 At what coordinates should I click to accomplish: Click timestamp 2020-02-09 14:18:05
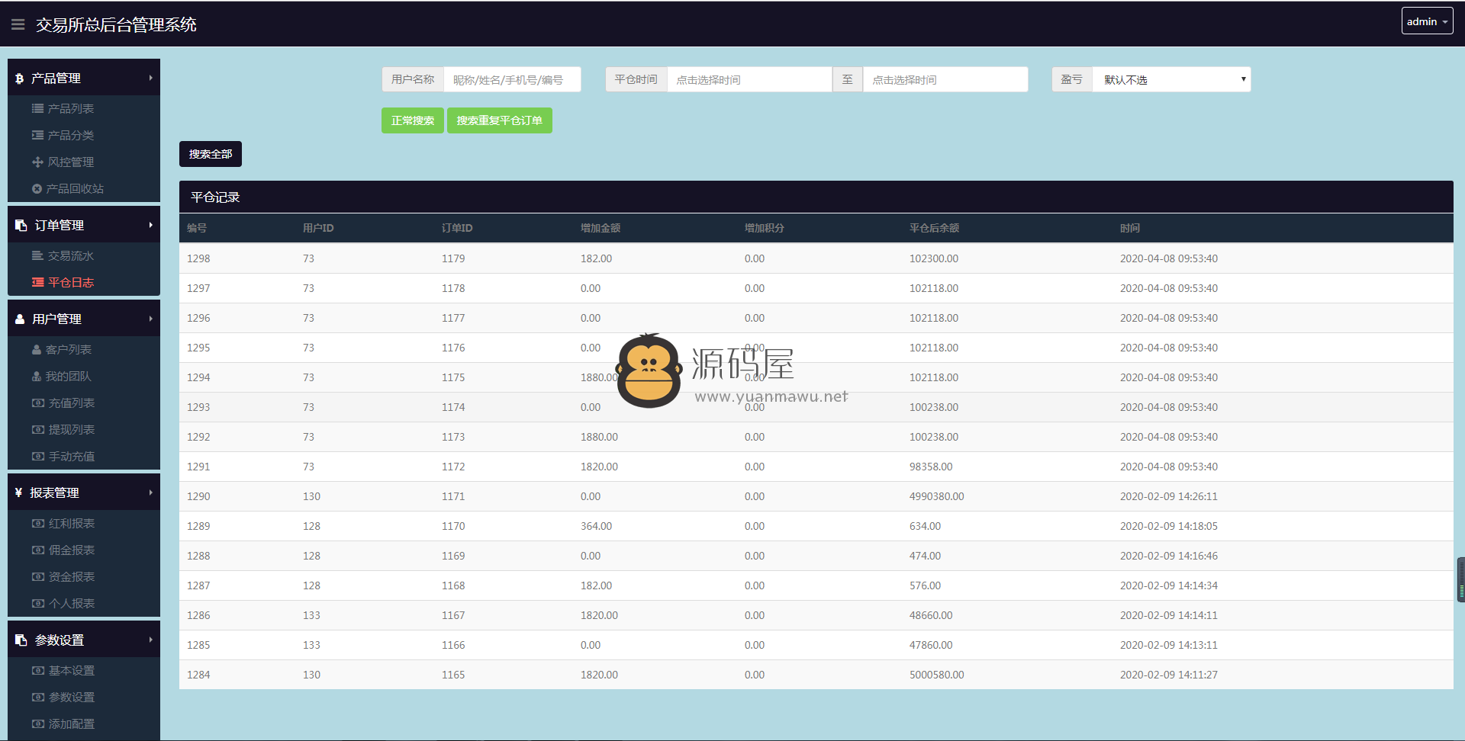[x=1169, y=526]
